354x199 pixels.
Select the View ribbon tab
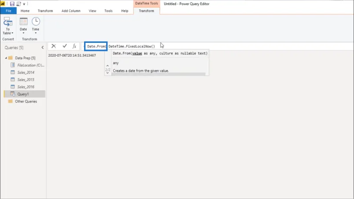[92, 11]
